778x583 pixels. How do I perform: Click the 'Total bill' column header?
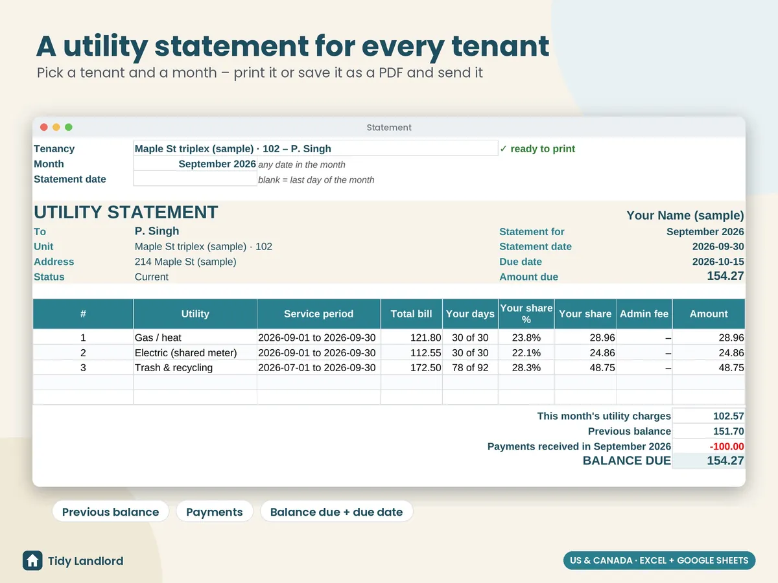pos(411,314)
